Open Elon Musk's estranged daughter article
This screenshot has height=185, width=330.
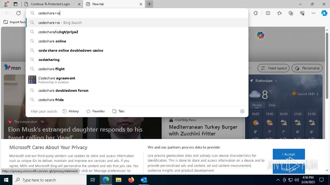[75, 133]
